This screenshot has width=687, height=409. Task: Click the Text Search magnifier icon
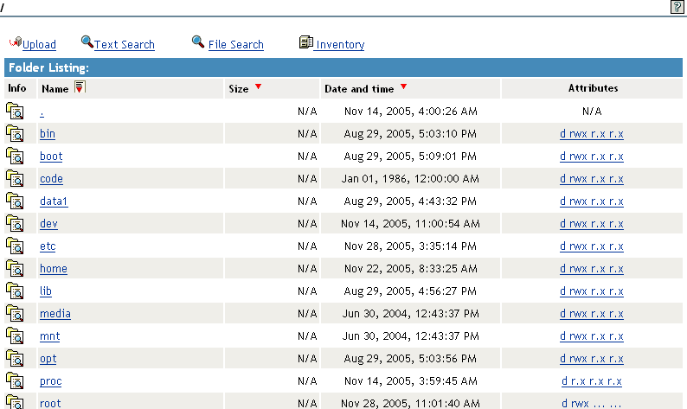[87, 42]
